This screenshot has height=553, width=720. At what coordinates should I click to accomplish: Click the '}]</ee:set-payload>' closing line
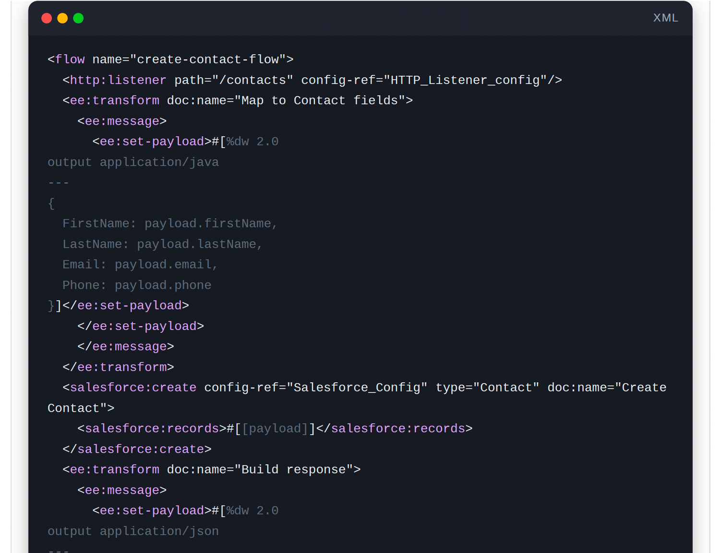click(x=118, y=306)
